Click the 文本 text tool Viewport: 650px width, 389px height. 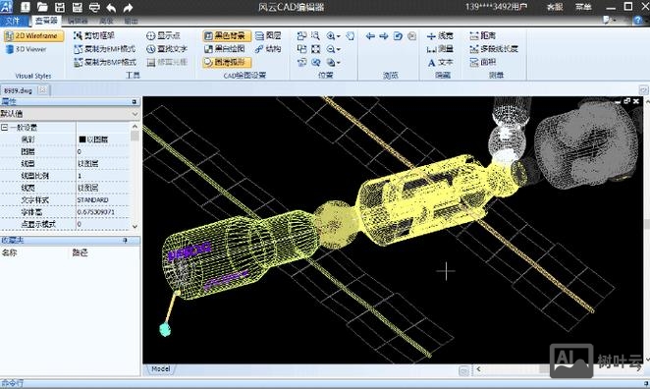tap(440, 62)
